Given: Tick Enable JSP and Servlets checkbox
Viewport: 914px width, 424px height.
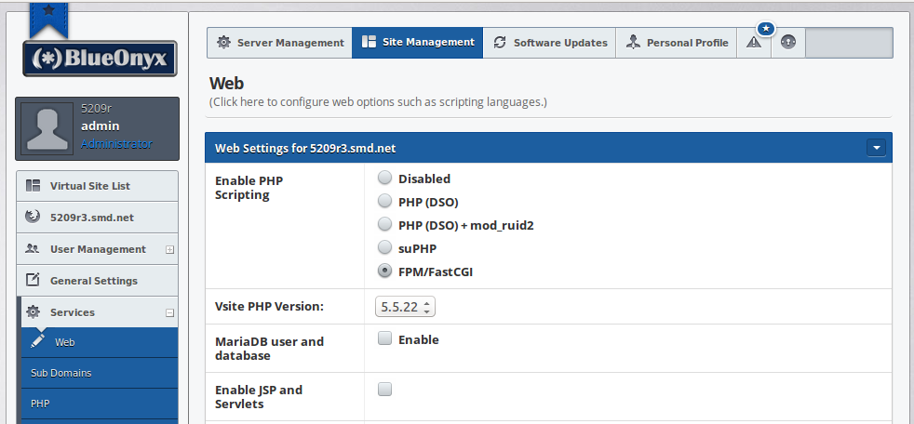Looking at the screenshot, I should pyautogui.click(x=384, y=389).
